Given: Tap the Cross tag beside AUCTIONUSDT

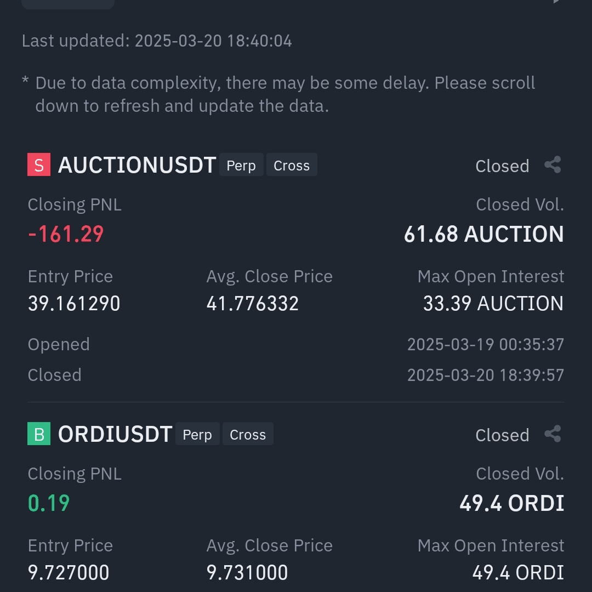Looking at the screenshot, I should tap(292, 164).
